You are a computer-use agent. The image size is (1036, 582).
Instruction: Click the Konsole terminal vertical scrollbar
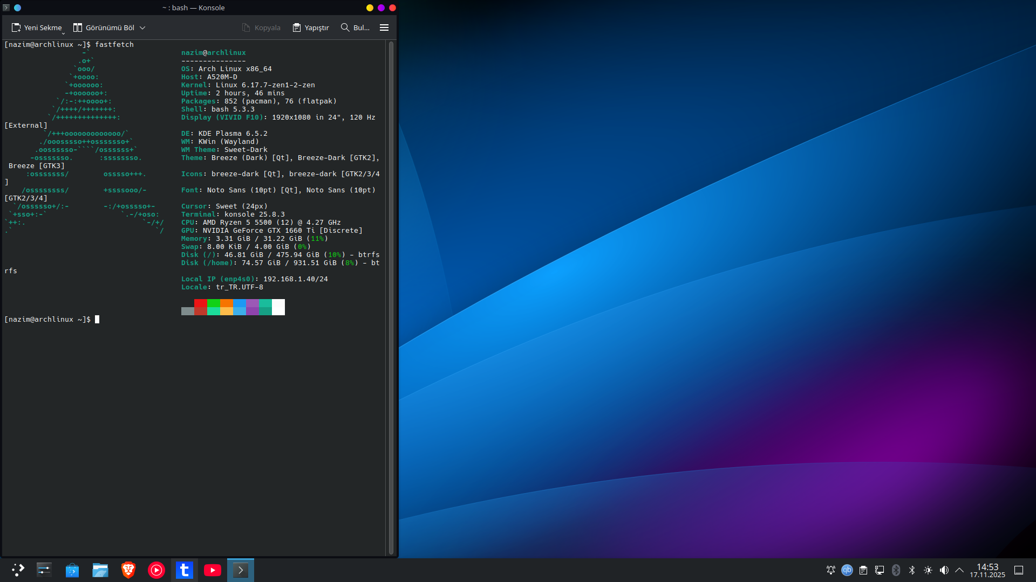click(391, 297)
